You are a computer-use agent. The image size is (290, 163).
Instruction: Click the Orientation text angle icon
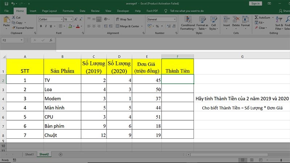point(106,19)
